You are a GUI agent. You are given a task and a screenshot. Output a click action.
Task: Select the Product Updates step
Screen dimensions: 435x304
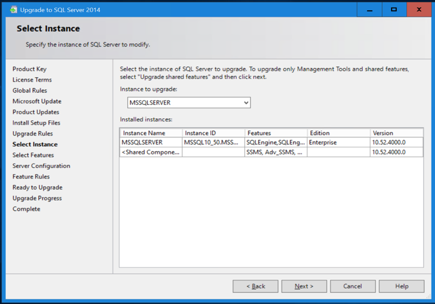pos(36,112)
